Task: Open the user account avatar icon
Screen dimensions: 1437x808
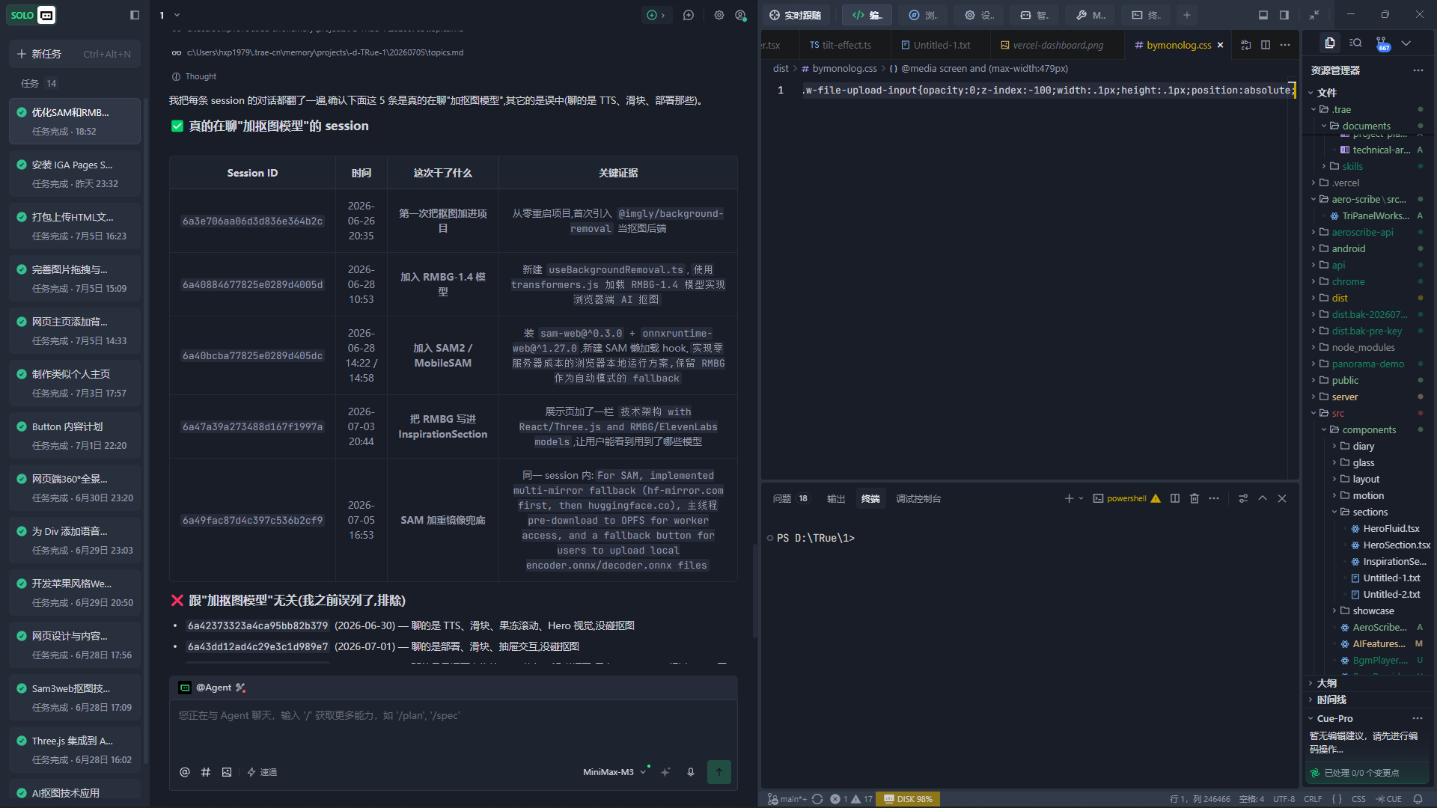Action: point(741,15)
